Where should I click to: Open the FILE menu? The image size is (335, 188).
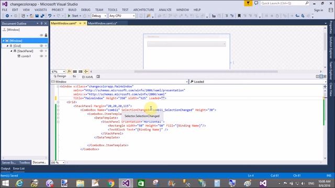coord(5,10)
